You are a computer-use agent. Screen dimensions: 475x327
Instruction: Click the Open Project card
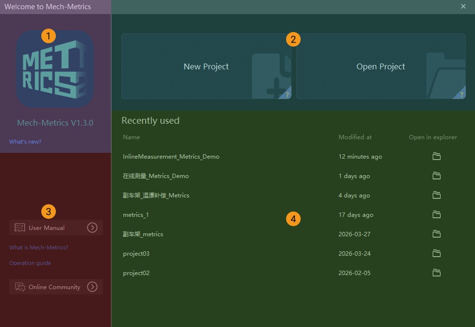(380, 66)
